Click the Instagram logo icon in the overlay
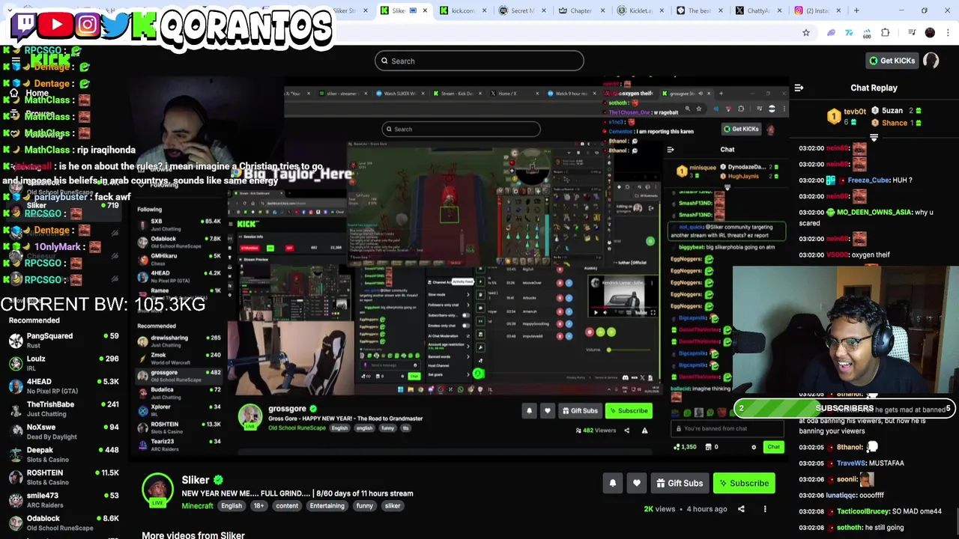Screen dimensions: 959x539 point(87,25)
